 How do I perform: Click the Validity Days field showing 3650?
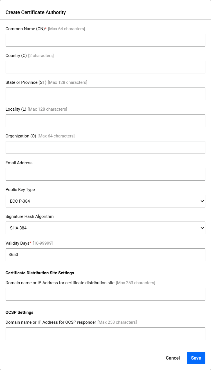tap(105, 255)
